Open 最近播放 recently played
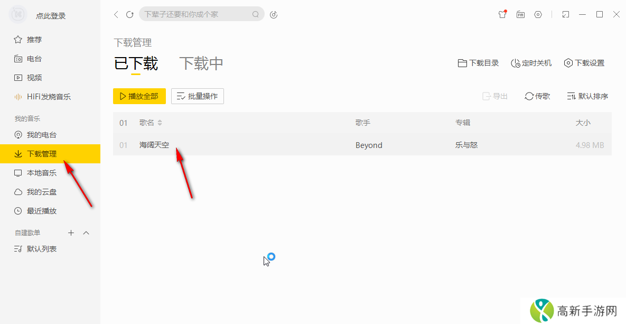Screen dimensions: 626x324 (40, 210)
